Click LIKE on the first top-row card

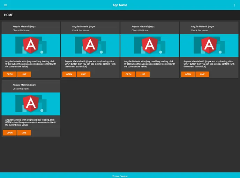coord(24,74)
